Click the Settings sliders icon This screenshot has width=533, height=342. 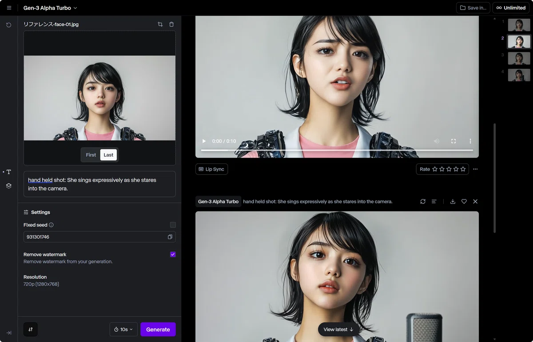tap(26, 212)
